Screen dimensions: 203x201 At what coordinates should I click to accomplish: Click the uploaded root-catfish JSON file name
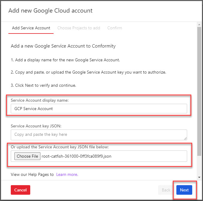click(76, 156)
